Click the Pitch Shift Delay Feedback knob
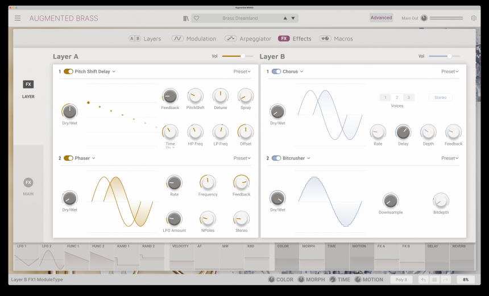 point(170,96)
